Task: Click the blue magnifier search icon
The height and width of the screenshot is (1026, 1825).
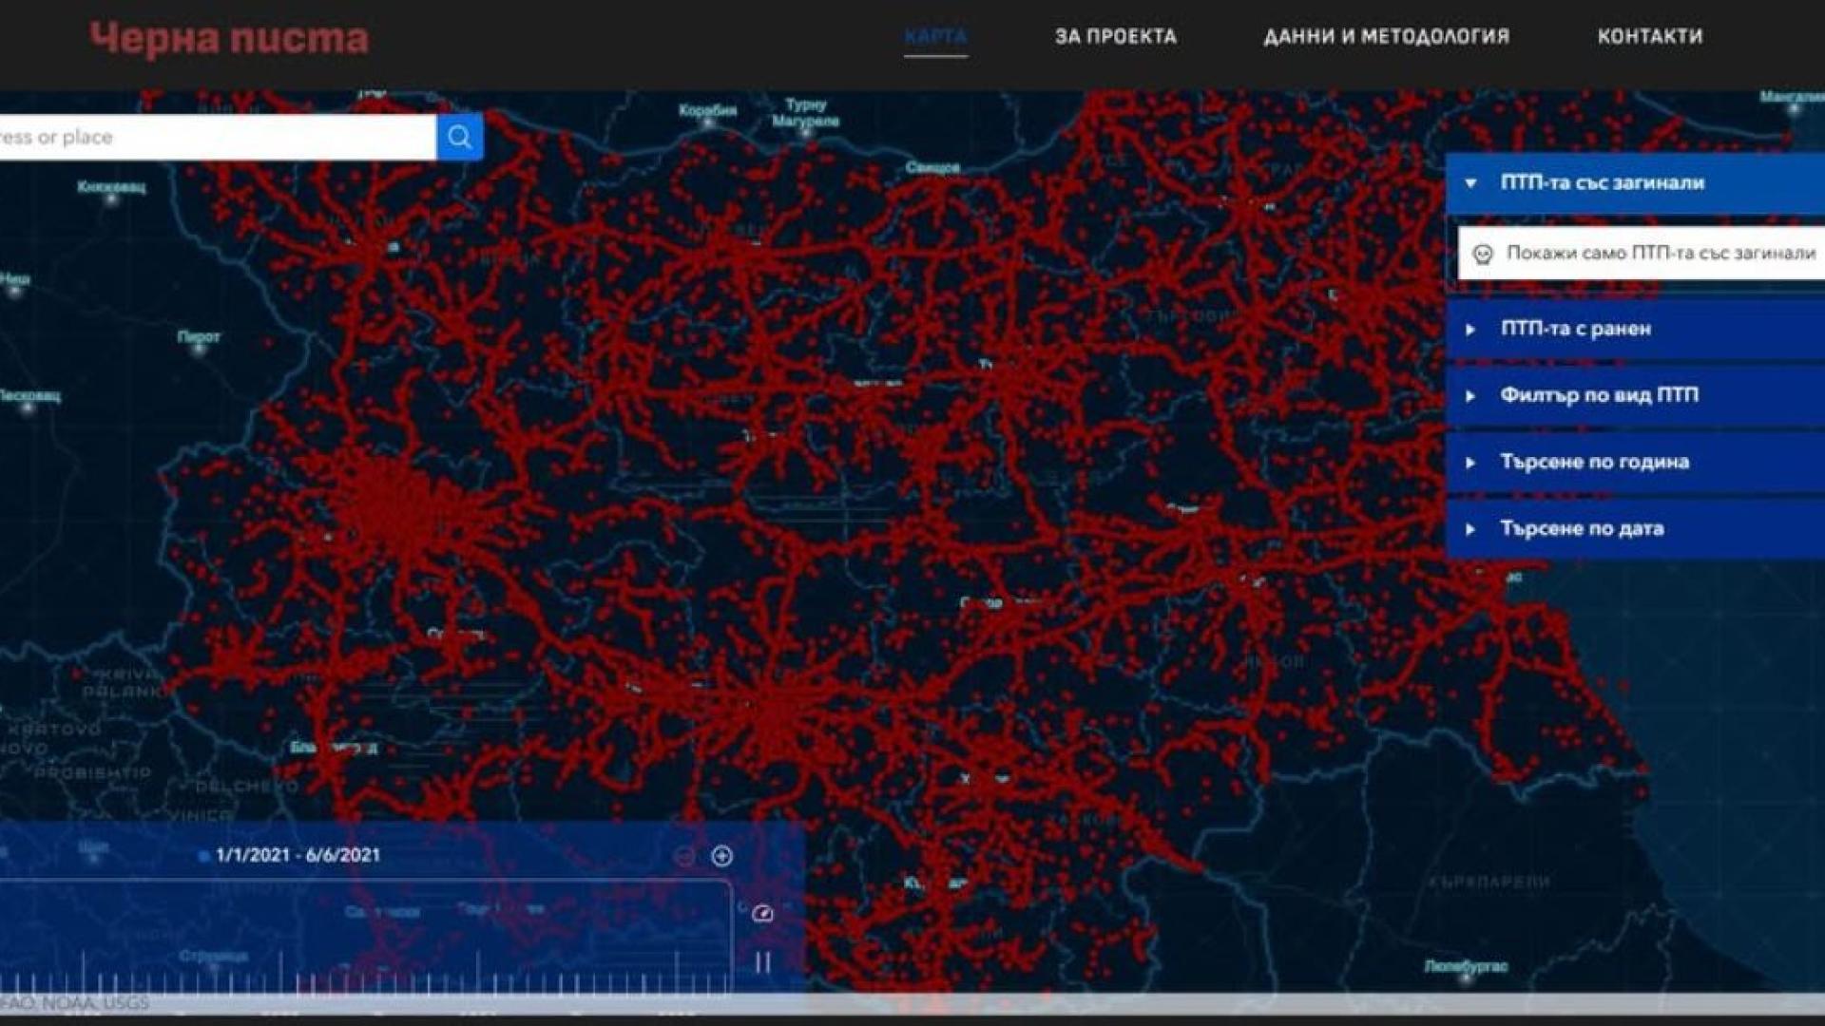Action: tap(460, 137)
